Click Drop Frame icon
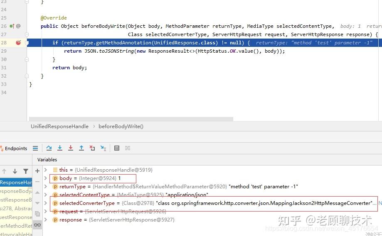Screen dimensions: 382x236 (x=92, y=148)
